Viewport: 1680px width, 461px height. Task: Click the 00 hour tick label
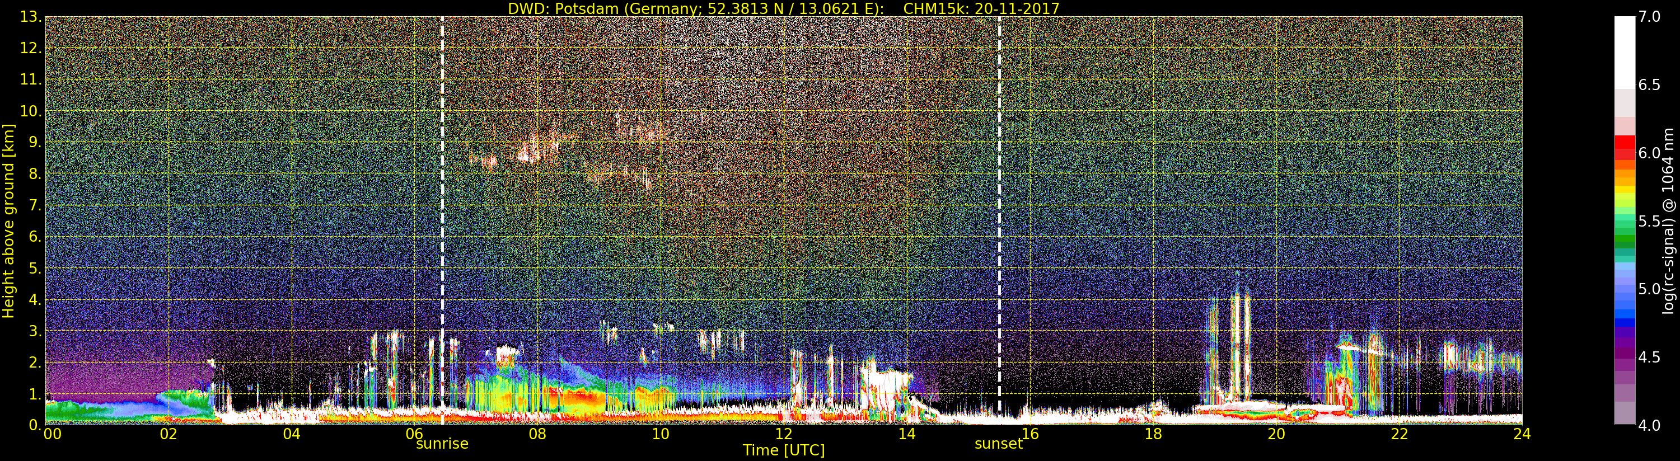coord(52,434)
